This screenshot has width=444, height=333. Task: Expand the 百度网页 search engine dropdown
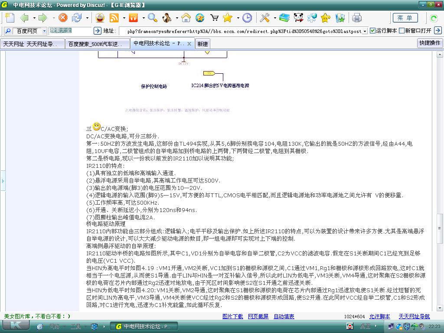[x=45, y=31]
